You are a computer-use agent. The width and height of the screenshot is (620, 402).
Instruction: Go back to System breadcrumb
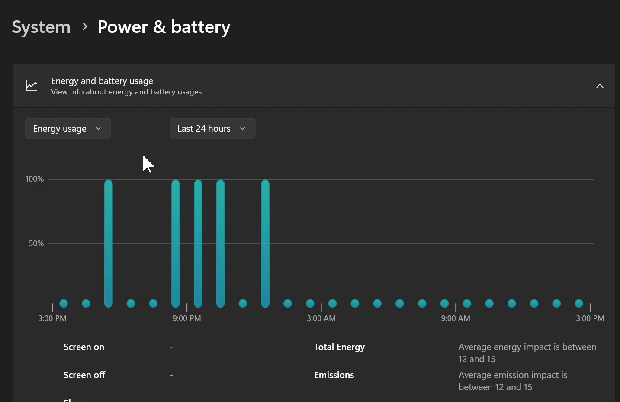click(x=41, y=27)
